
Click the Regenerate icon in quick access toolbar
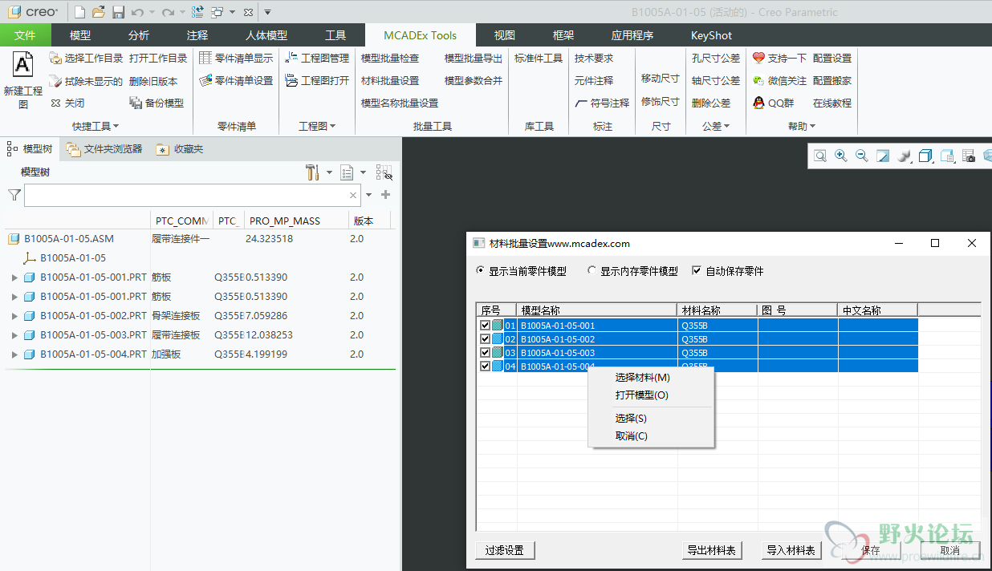[197, 12]
